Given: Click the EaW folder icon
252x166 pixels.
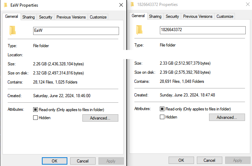Looking at the screenshot, I should point(13,30).
